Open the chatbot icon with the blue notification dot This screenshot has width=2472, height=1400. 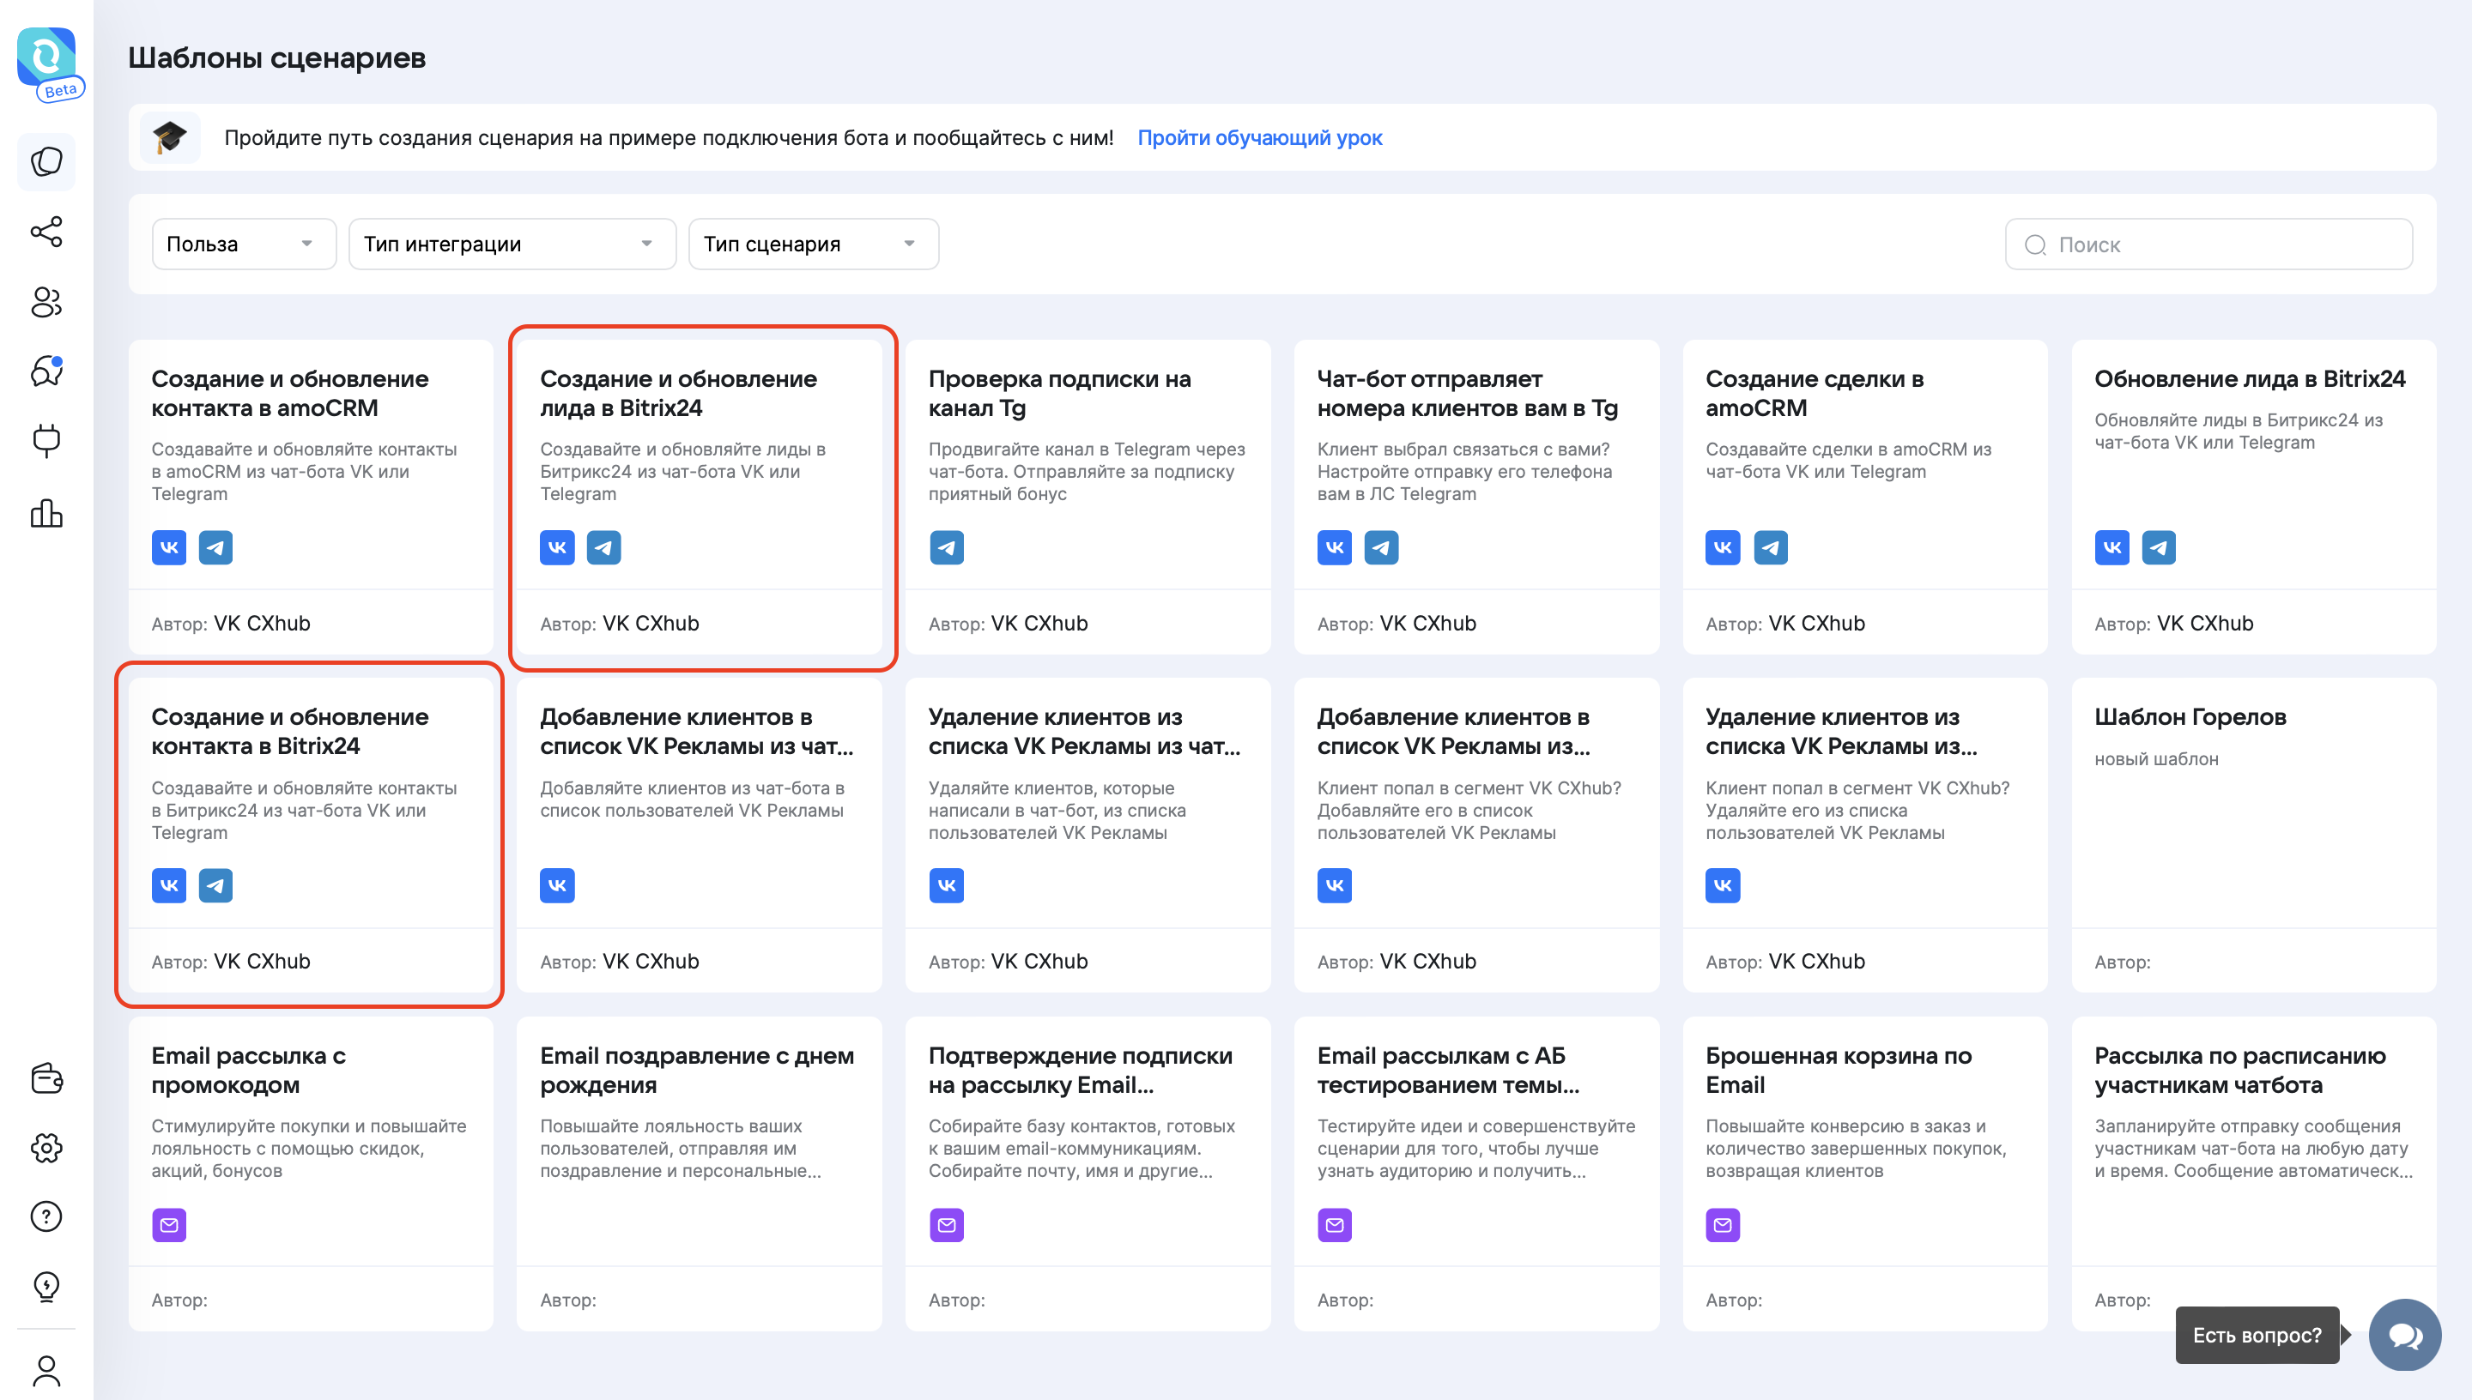tap(46, 371)
